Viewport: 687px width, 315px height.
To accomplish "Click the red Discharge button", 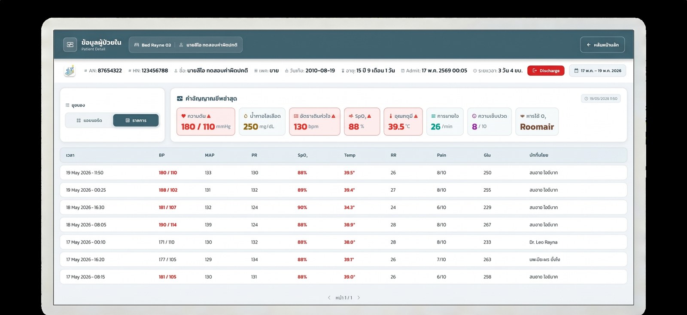I will click(x=546, y=70).
